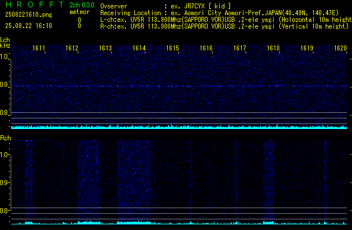Click the Rch 0.9 kHz axis label
This screenshot has width=352, height=230.
click(x=4, y=183)
